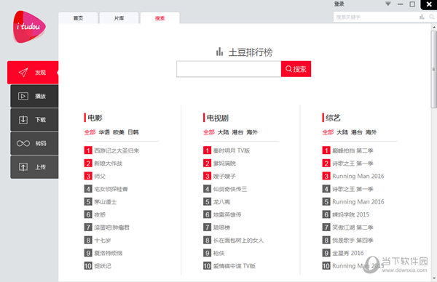
Task: Open movie 新娘大作战
Action: click(x=108, y=164)
